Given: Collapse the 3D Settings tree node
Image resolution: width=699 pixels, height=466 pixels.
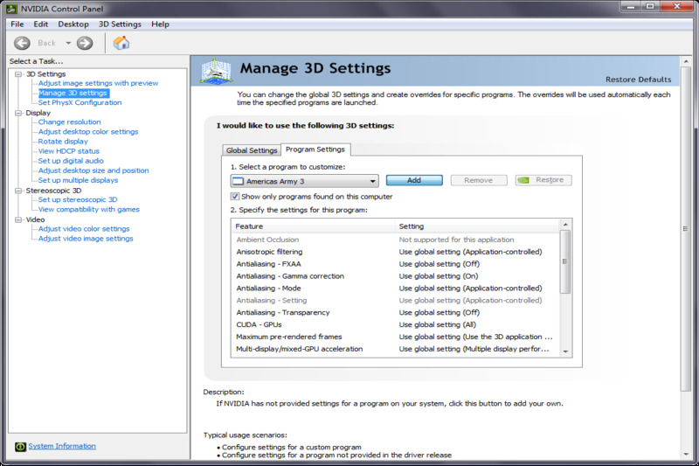Looking at the screenshot, I should (18, 74).
